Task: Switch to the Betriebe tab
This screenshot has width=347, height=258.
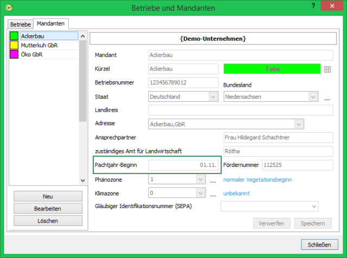Action: click(21, 24)
